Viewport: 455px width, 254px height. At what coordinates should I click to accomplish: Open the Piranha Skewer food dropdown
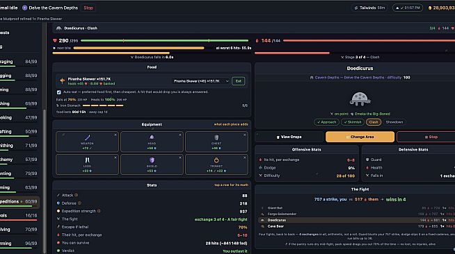201,81
